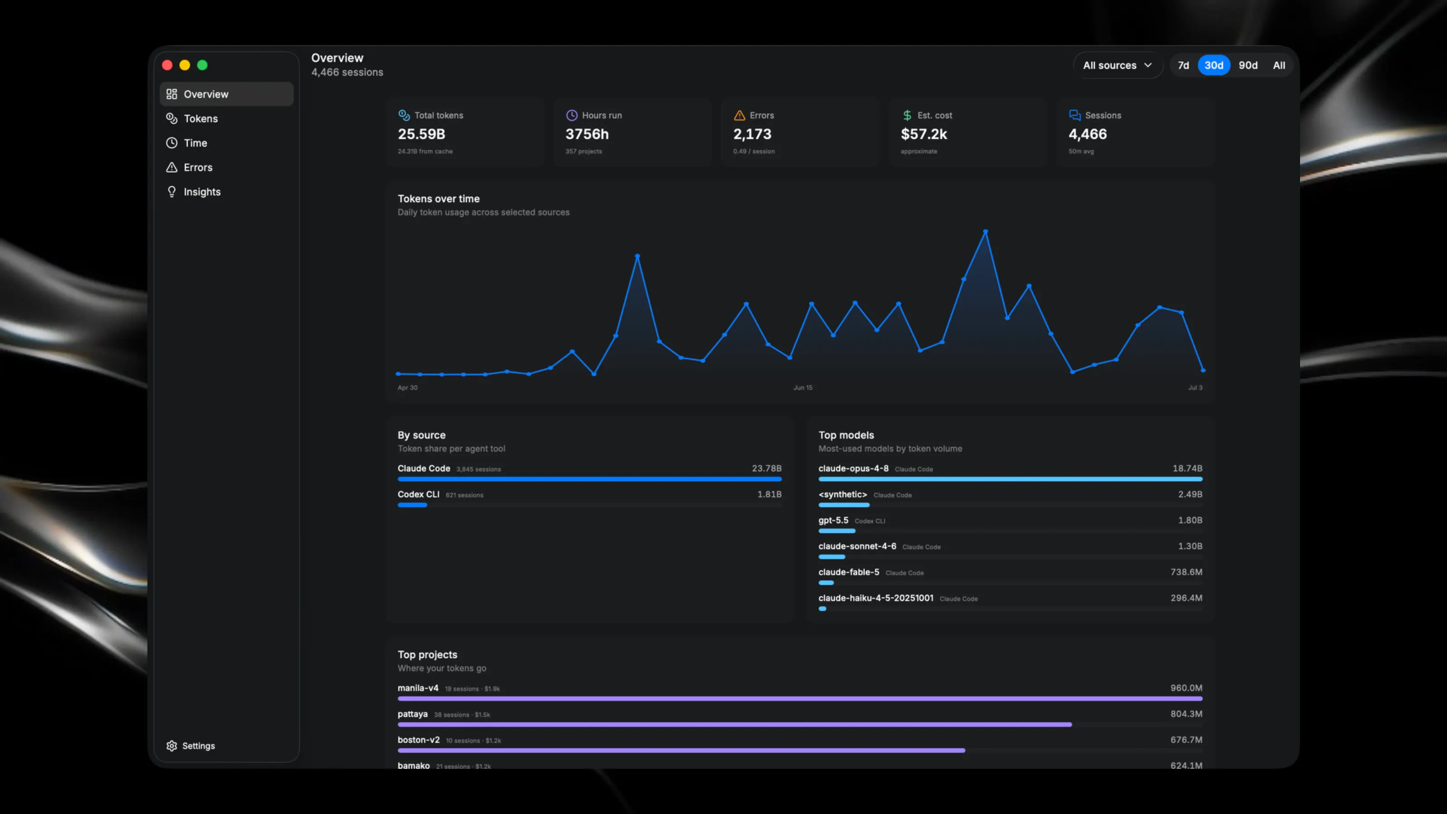Select the 30d time range
This screenshot has width=1447, height=814.
[x=1214, y=65]
